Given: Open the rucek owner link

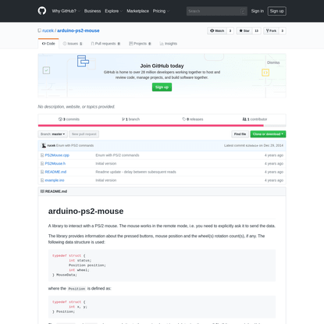Looking at the screenshot, I should (x=48, y=30).
